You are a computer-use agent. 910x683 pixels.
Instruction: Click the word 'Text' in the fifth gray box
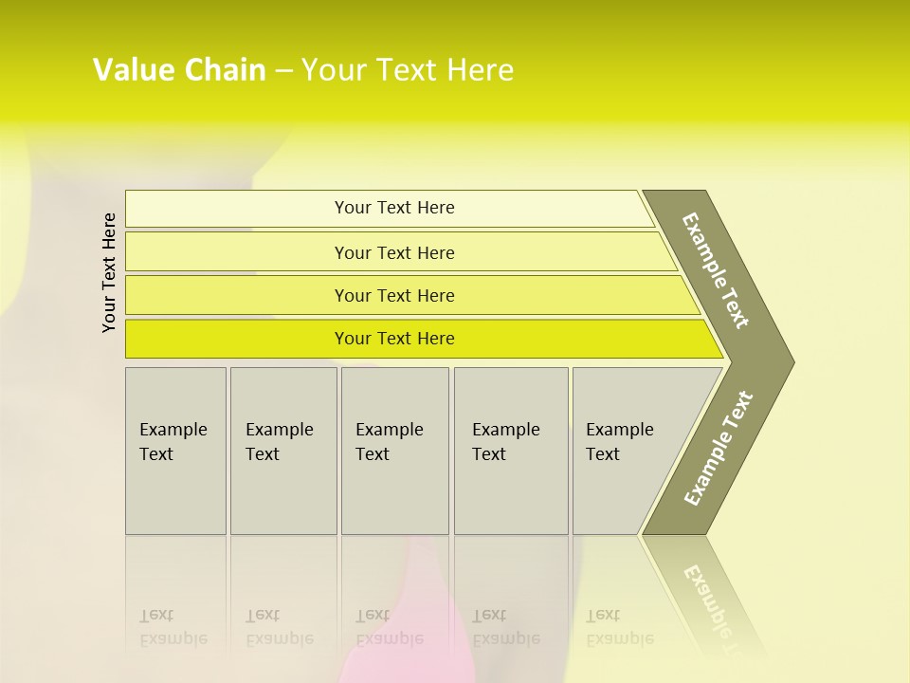[603, 453]
